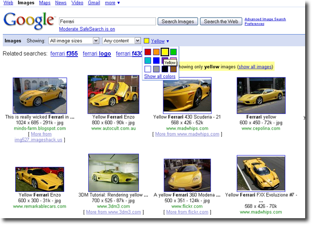The width and height of the screenshot is (312, 225).
Task: Click 'www.cepolina.com' source text
Action: [261, 129]
